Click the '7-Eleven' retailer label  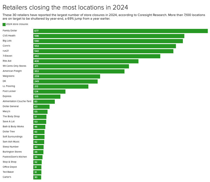(7, 56)
